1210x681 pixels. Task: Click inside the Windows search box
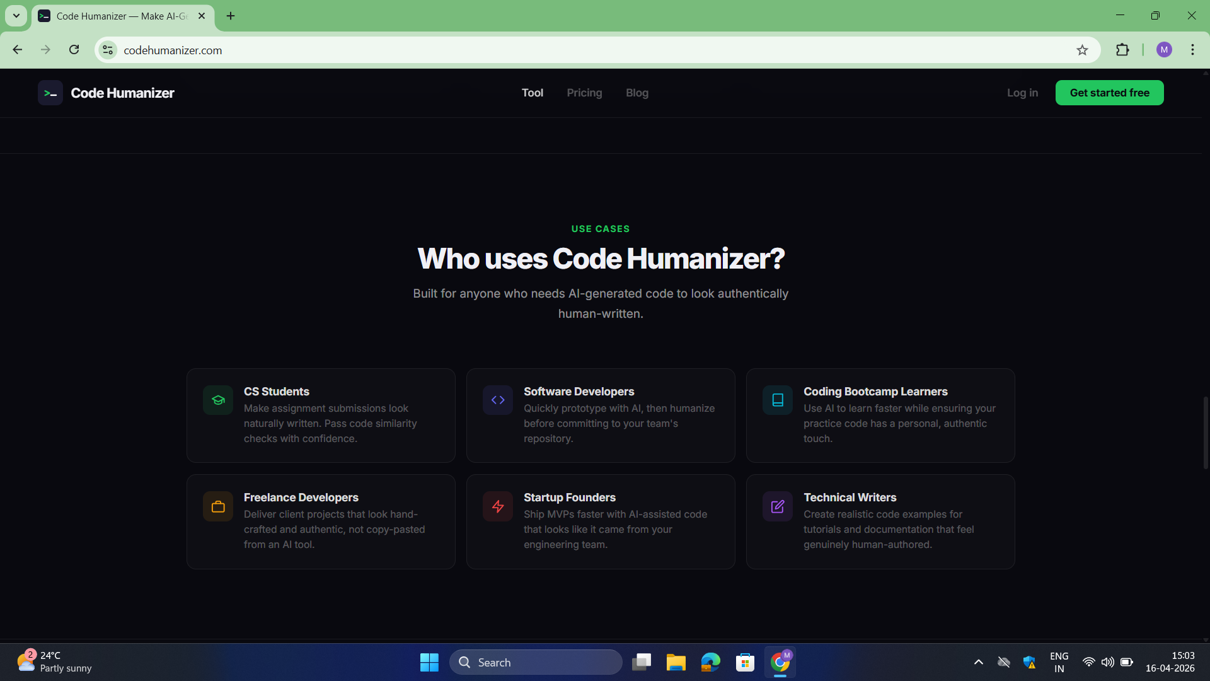coord(536,662)
